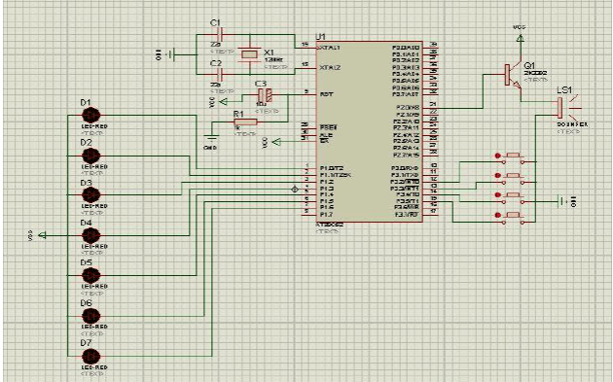Screen dimensions: 613x382
Task: Click the VCC power terminal above Q1
Action: click(520, 38)
